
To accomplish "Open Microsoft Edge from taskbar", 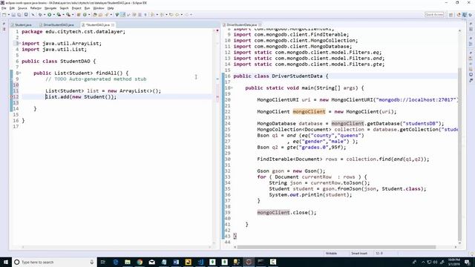I will [x=116, y=262].
